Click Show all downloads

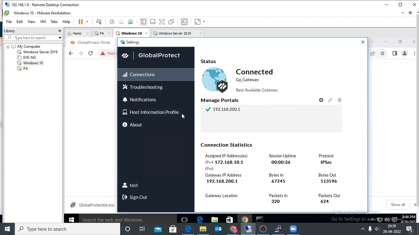398,205
